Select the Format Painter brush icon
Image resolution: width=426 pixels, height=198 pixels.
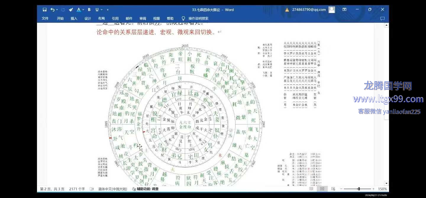[71, 10]
